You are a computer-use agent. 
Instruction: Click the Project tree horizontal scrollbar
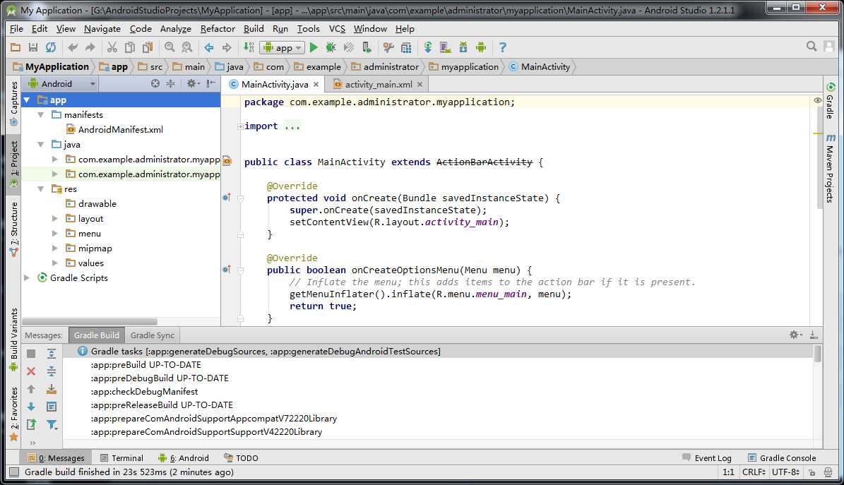(90, 321)
